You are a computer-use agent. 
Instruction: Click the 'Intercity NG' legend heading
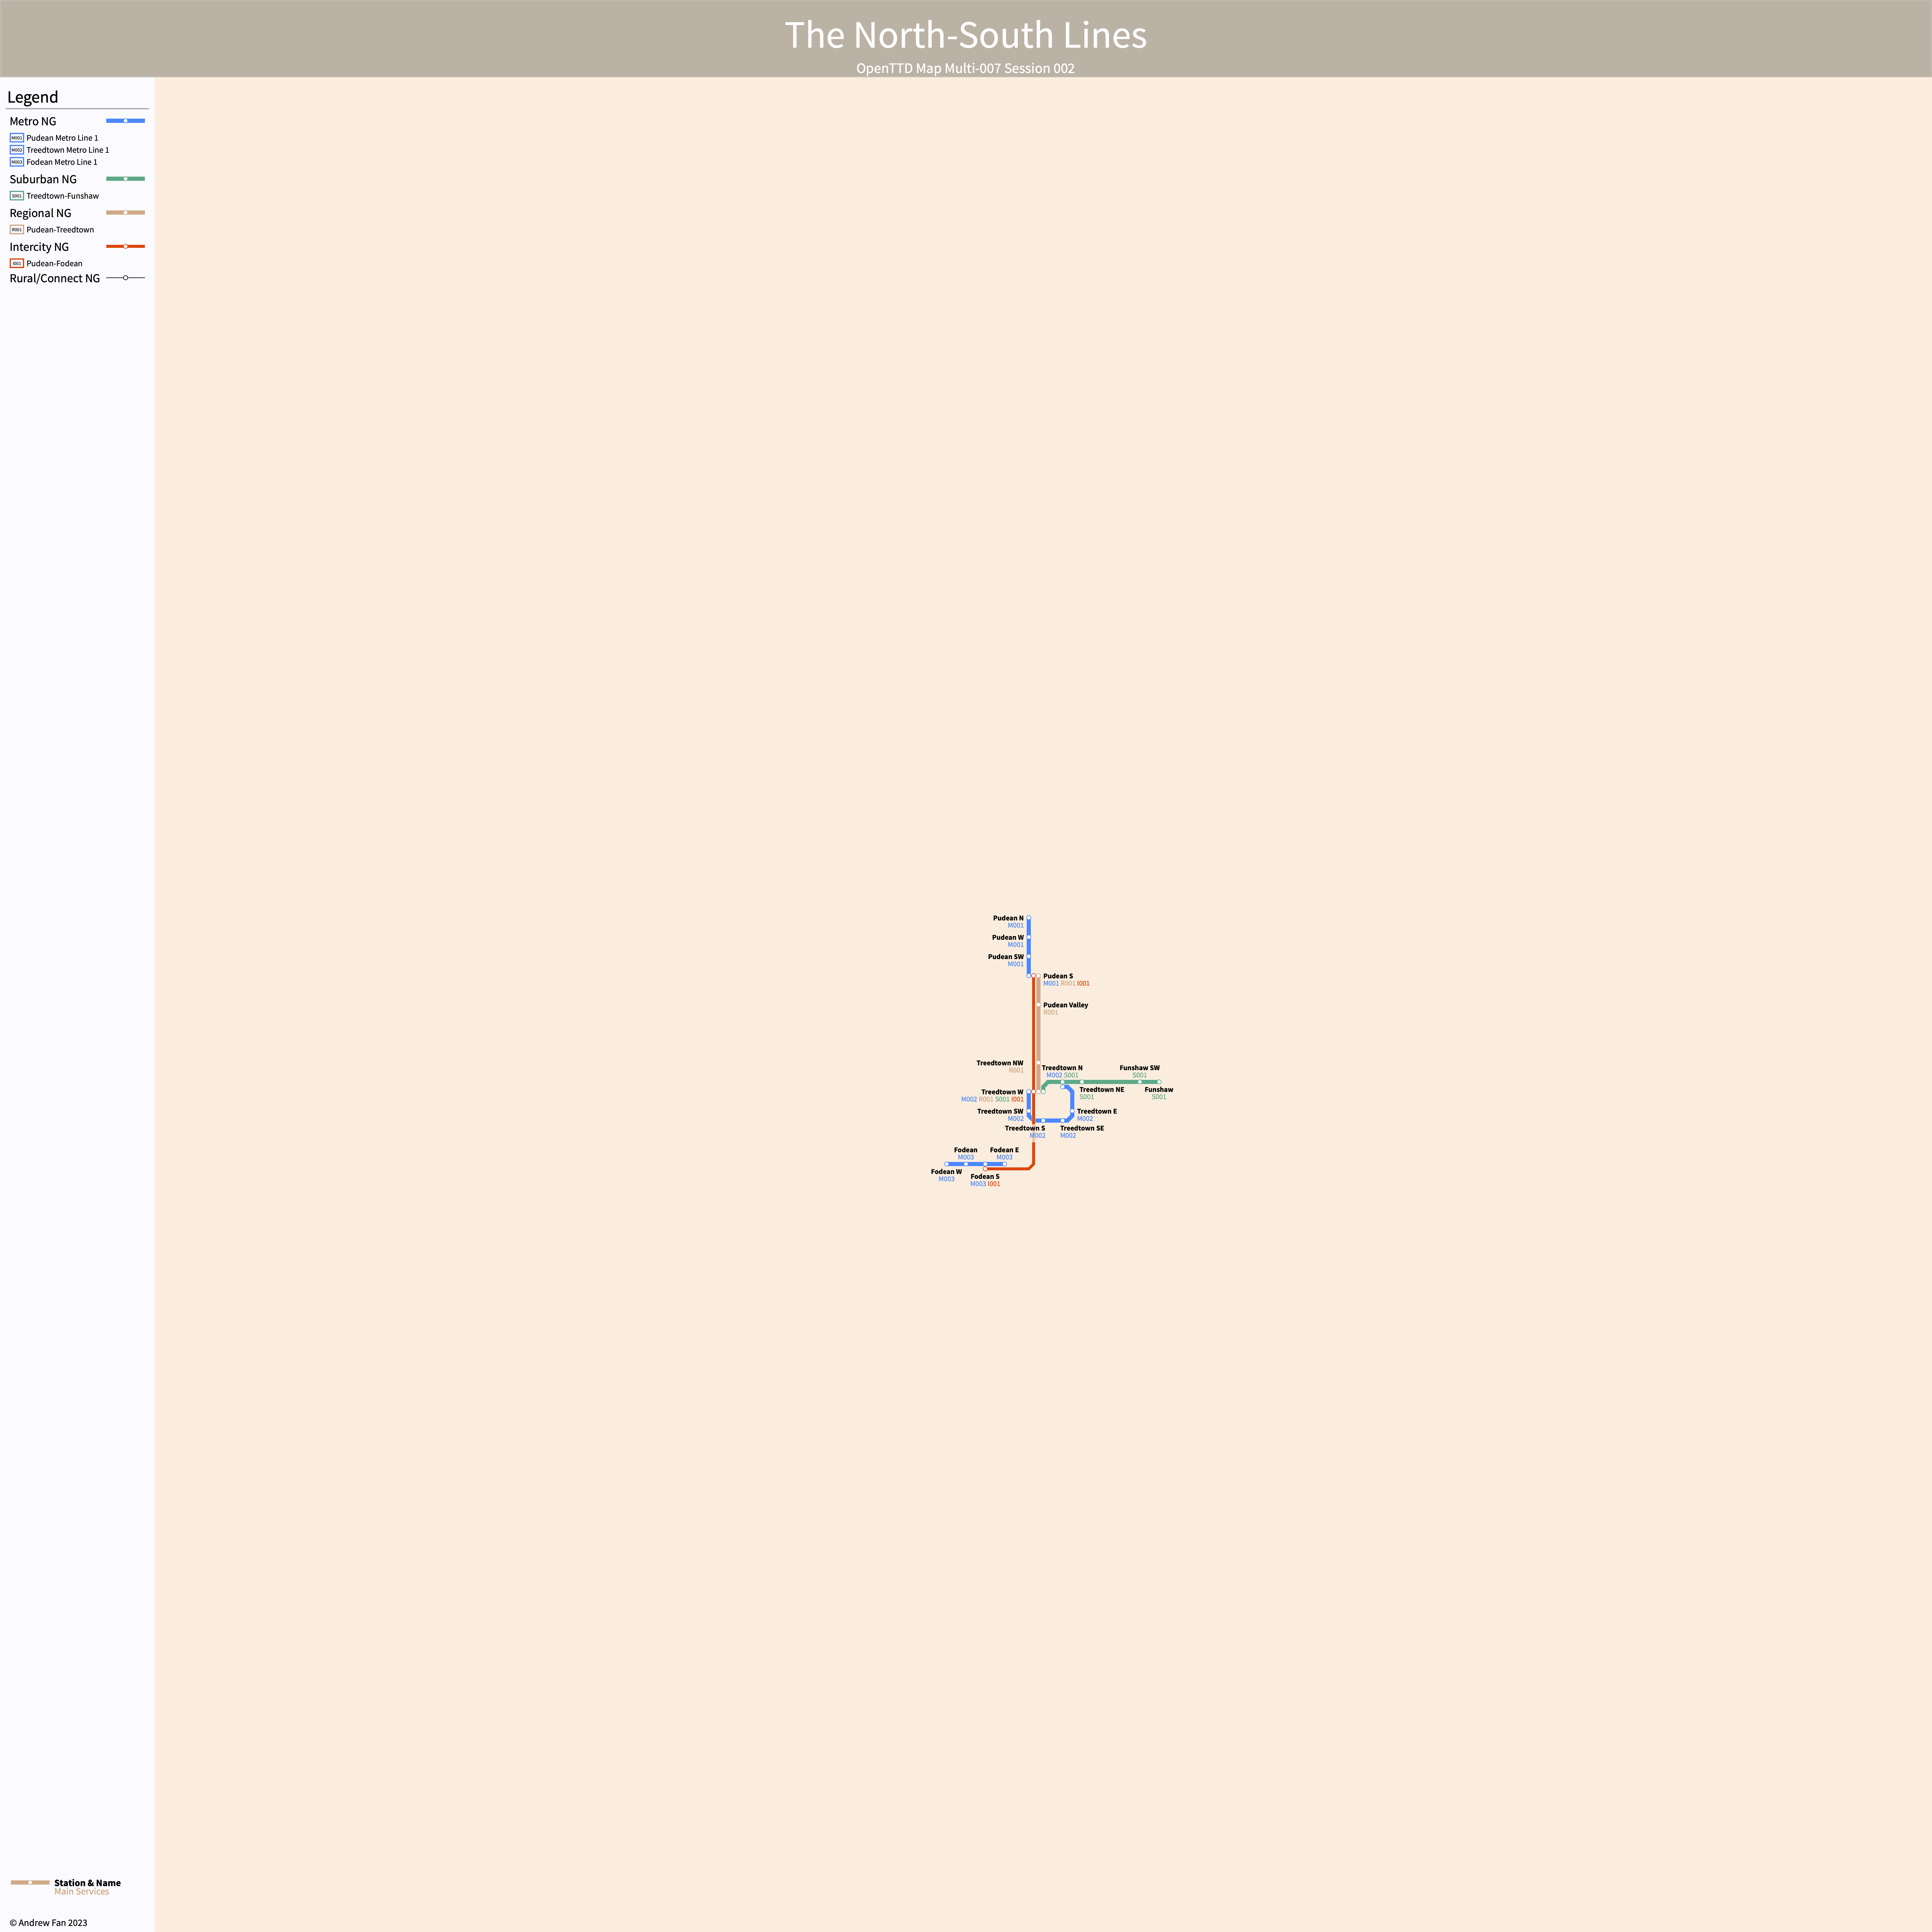tap(39, 247)
